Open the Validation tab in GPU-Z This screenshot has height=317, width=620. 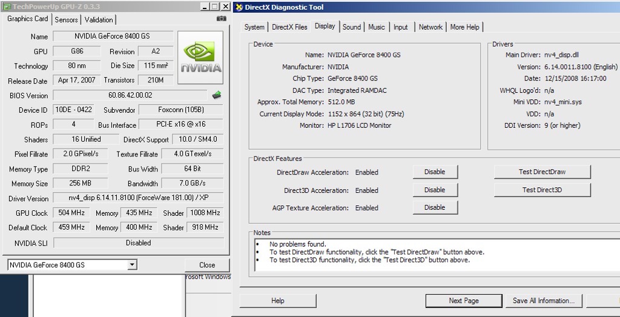99,19
